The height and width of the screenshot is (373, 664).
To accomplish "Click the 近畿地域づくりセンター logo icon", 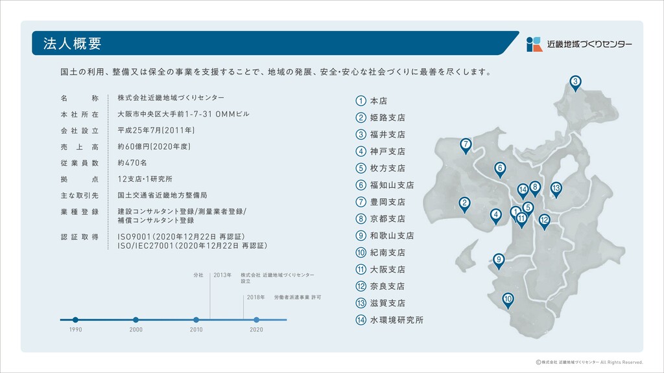I will point(534,44).
